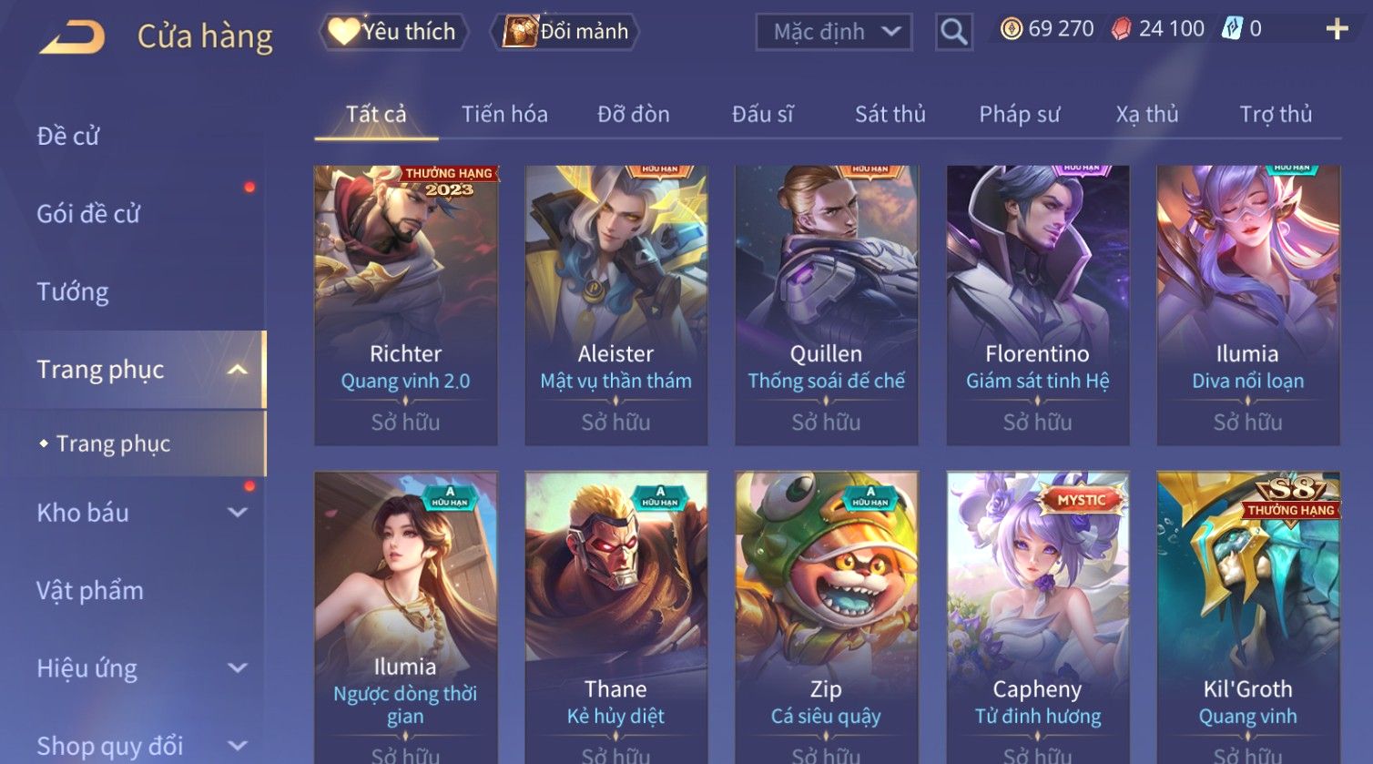Expand the Kho báu sidebar section

pos(237,513)
